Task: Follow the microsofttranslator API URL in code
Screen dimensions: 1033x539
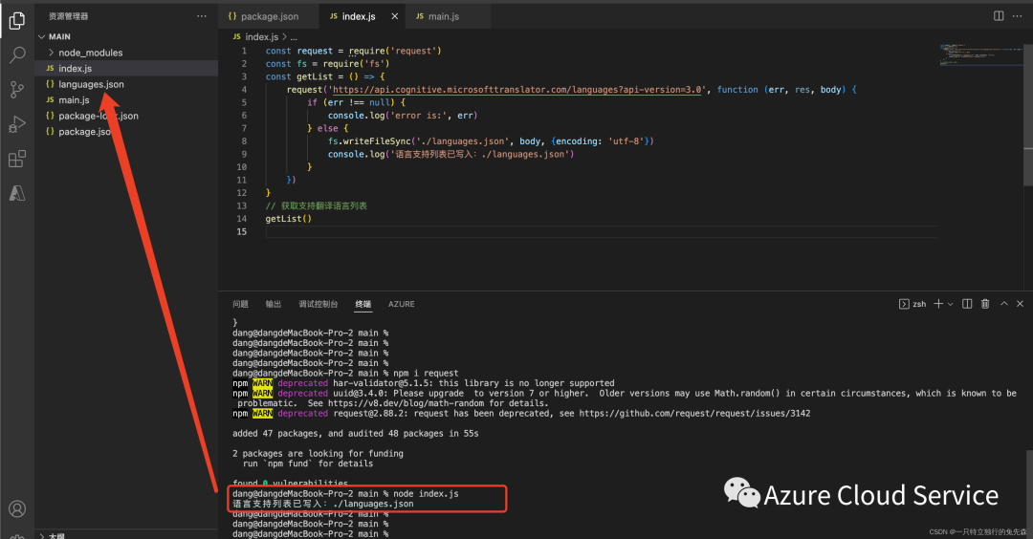Action: click(x=517, y=90)
